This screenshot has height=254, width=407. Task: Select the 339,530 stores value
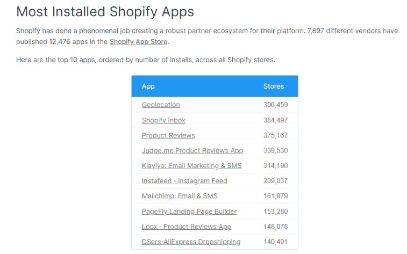pos(275,150)
